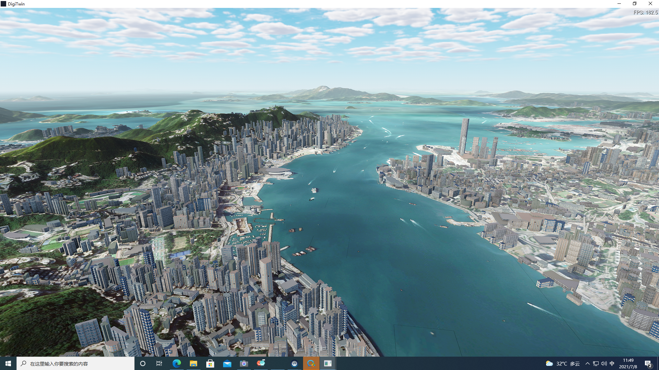Launch Microsoft Edge from the taskbar
This screenshot has width=659, height=370.
(176, 363)
